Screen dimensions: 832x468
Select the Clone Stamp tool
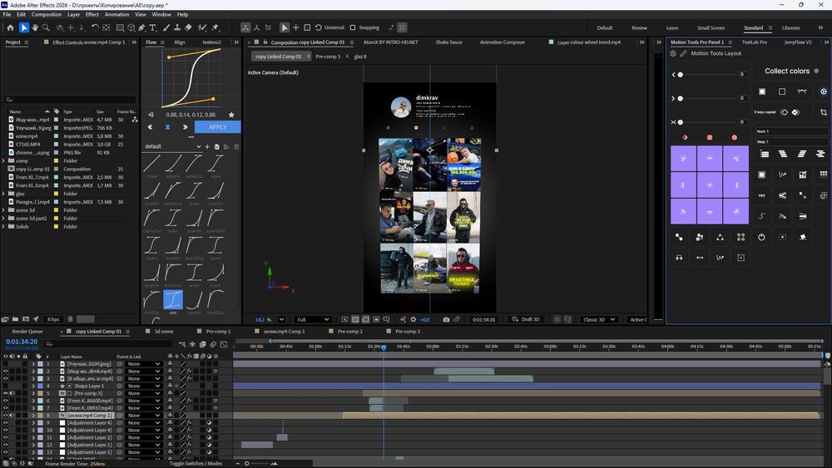(x=177, y=27)
